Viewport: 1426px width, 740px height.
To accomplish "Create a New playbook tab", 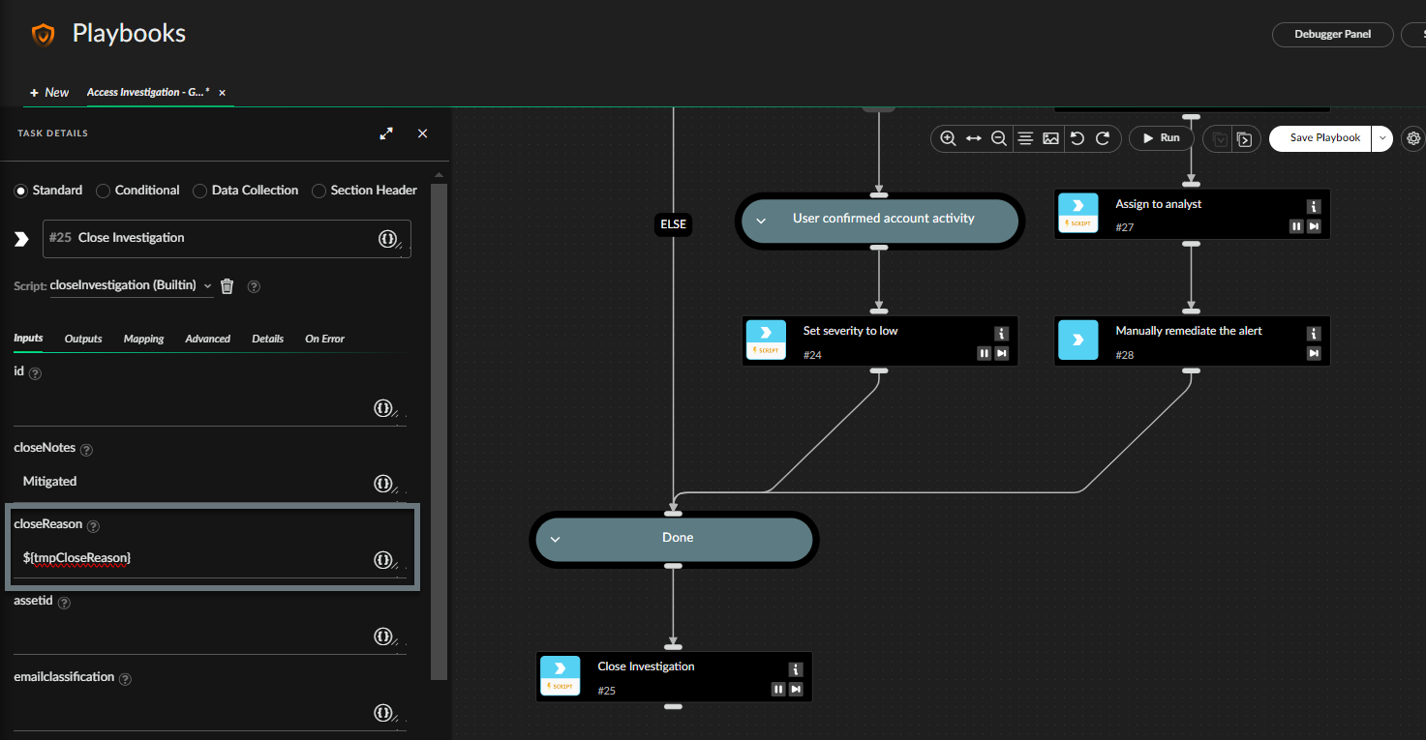I will [49, 93].
